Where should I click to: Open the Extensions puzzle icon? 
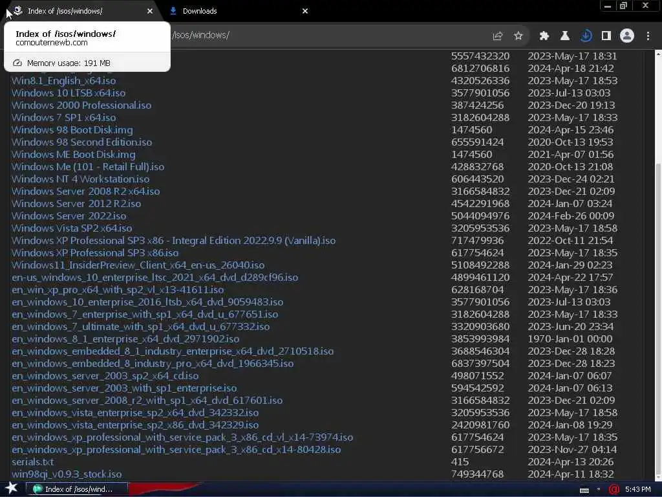point(544,36)
